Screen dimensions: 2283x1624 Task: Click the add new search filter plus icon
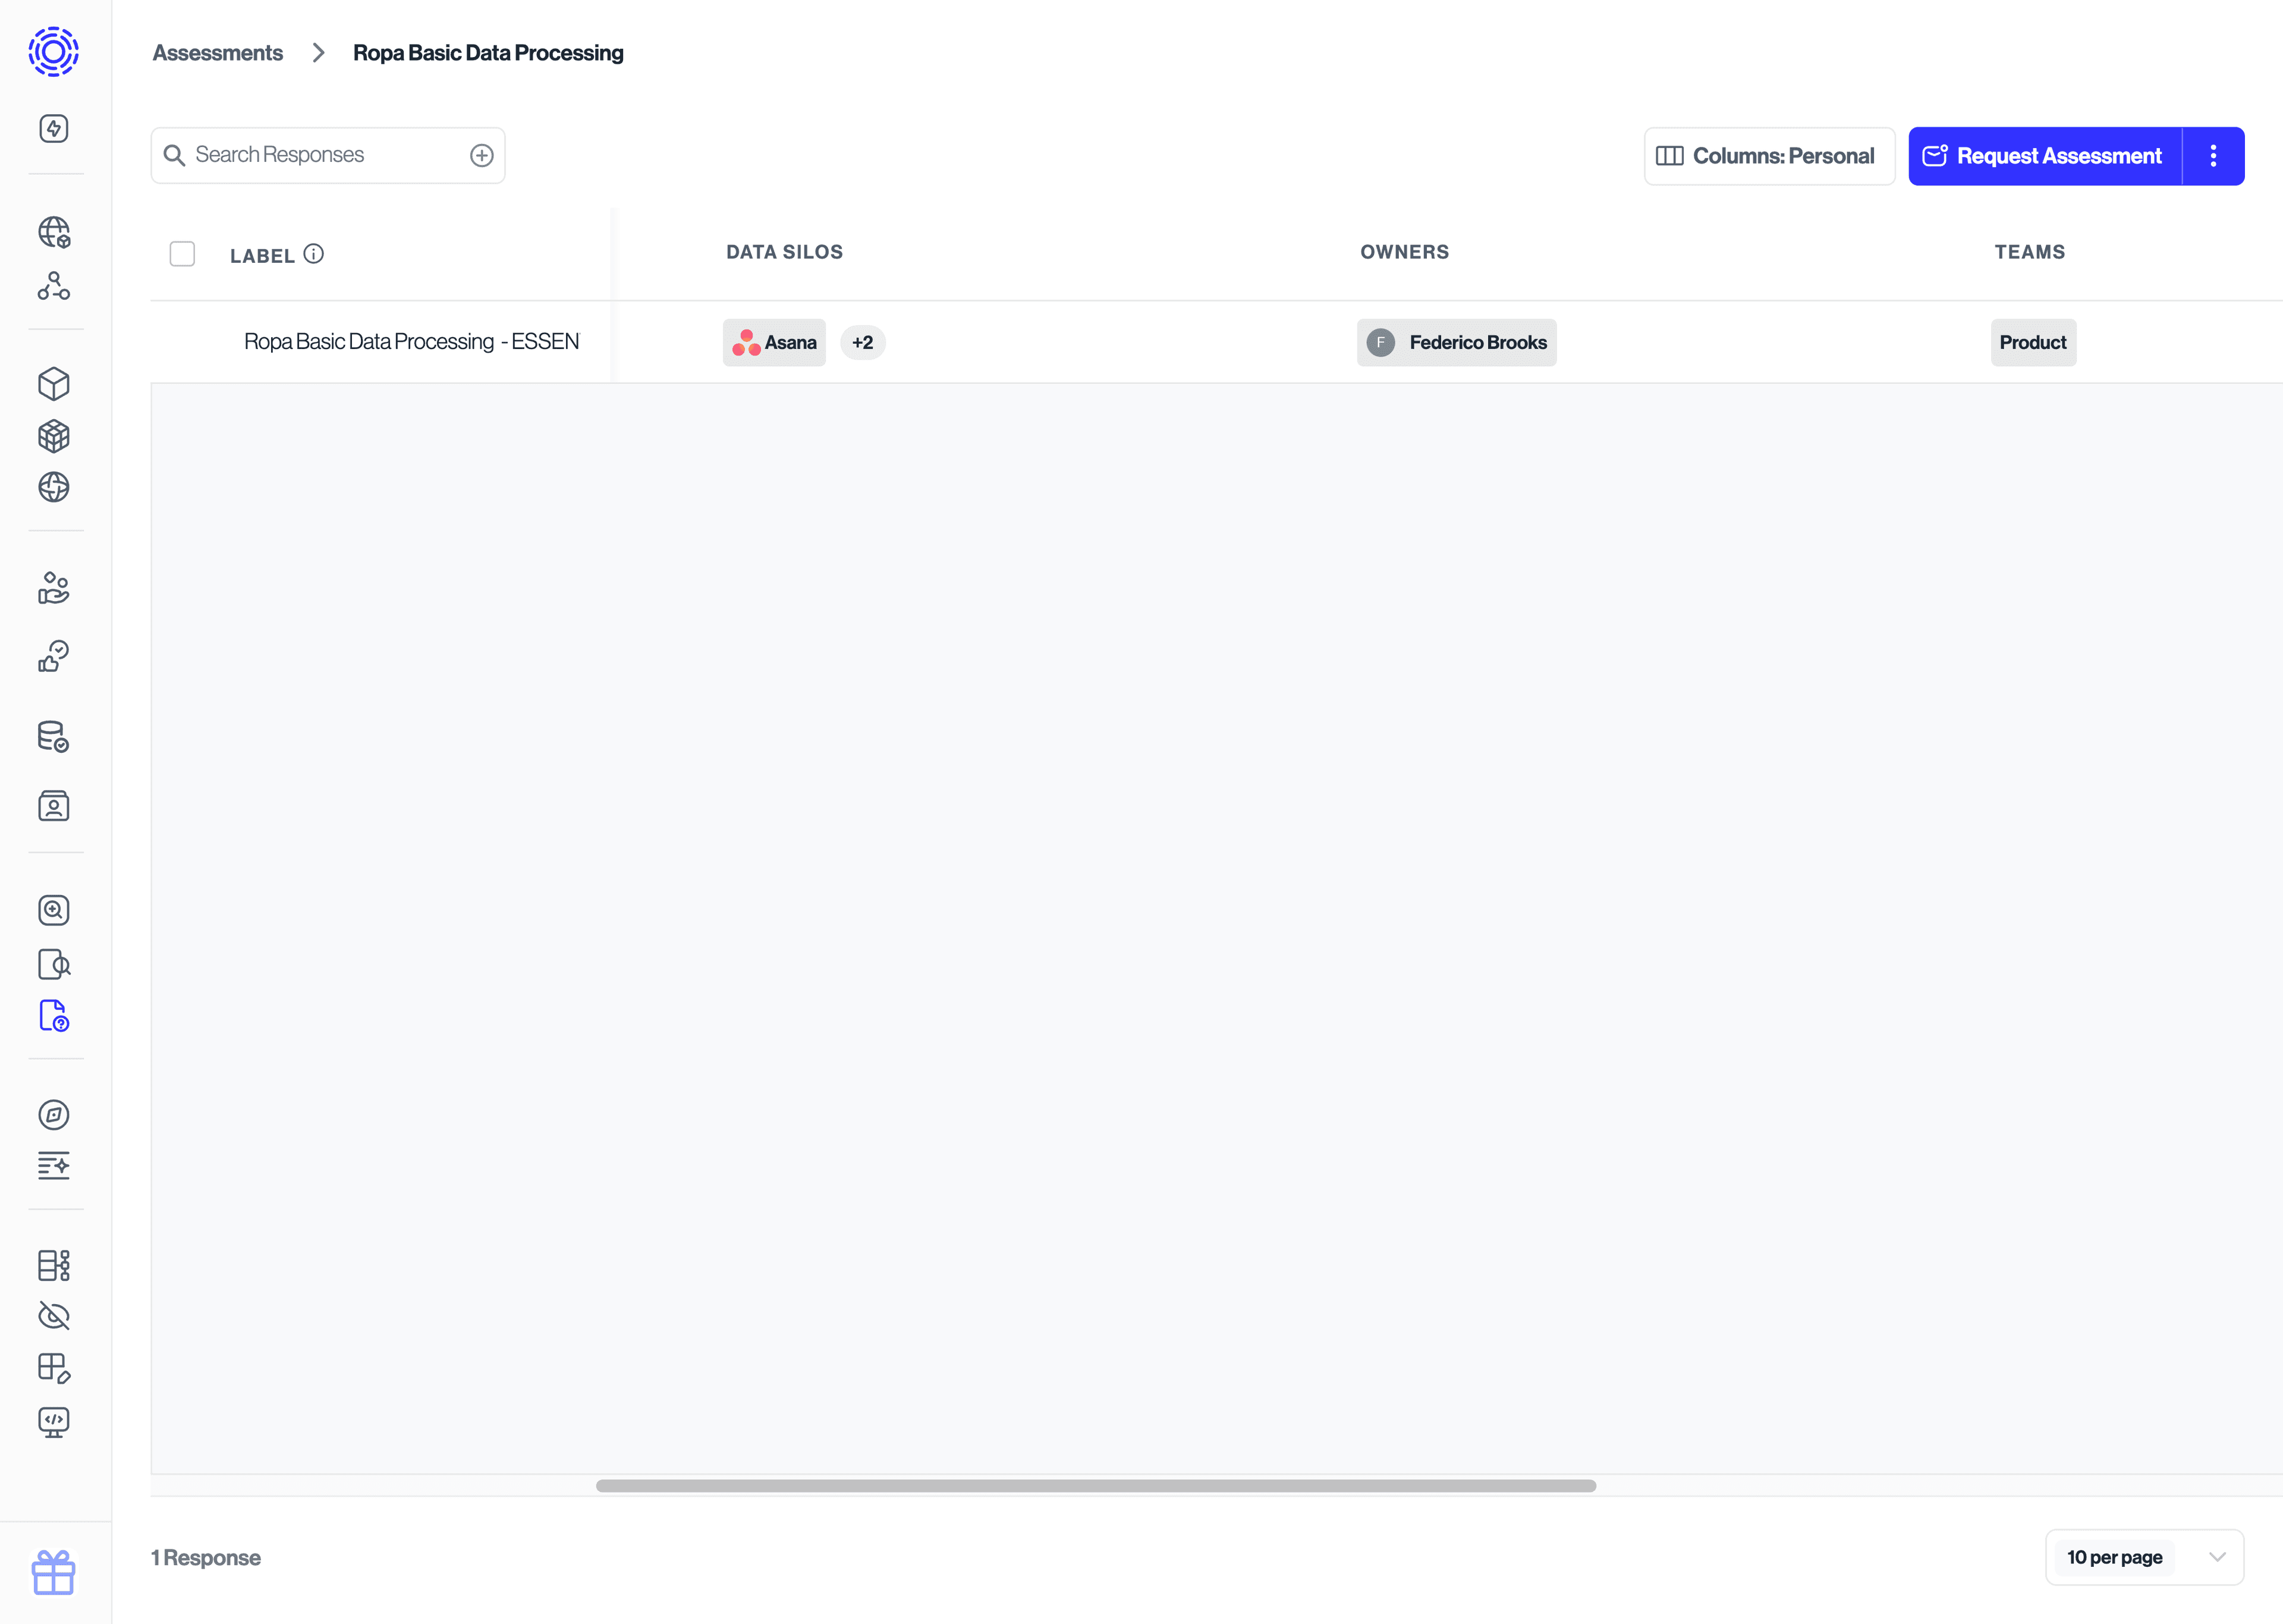click(x=482, y=155)
